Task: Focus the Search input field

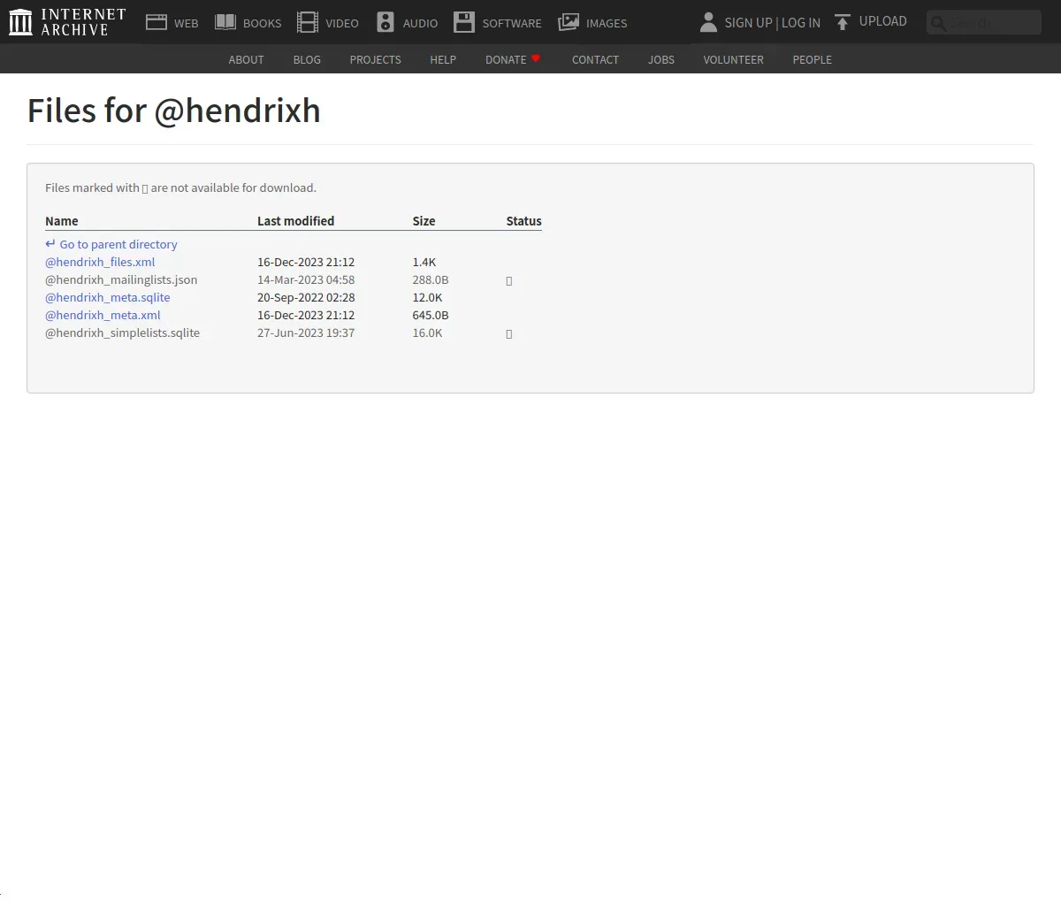Action: point(984,23)
